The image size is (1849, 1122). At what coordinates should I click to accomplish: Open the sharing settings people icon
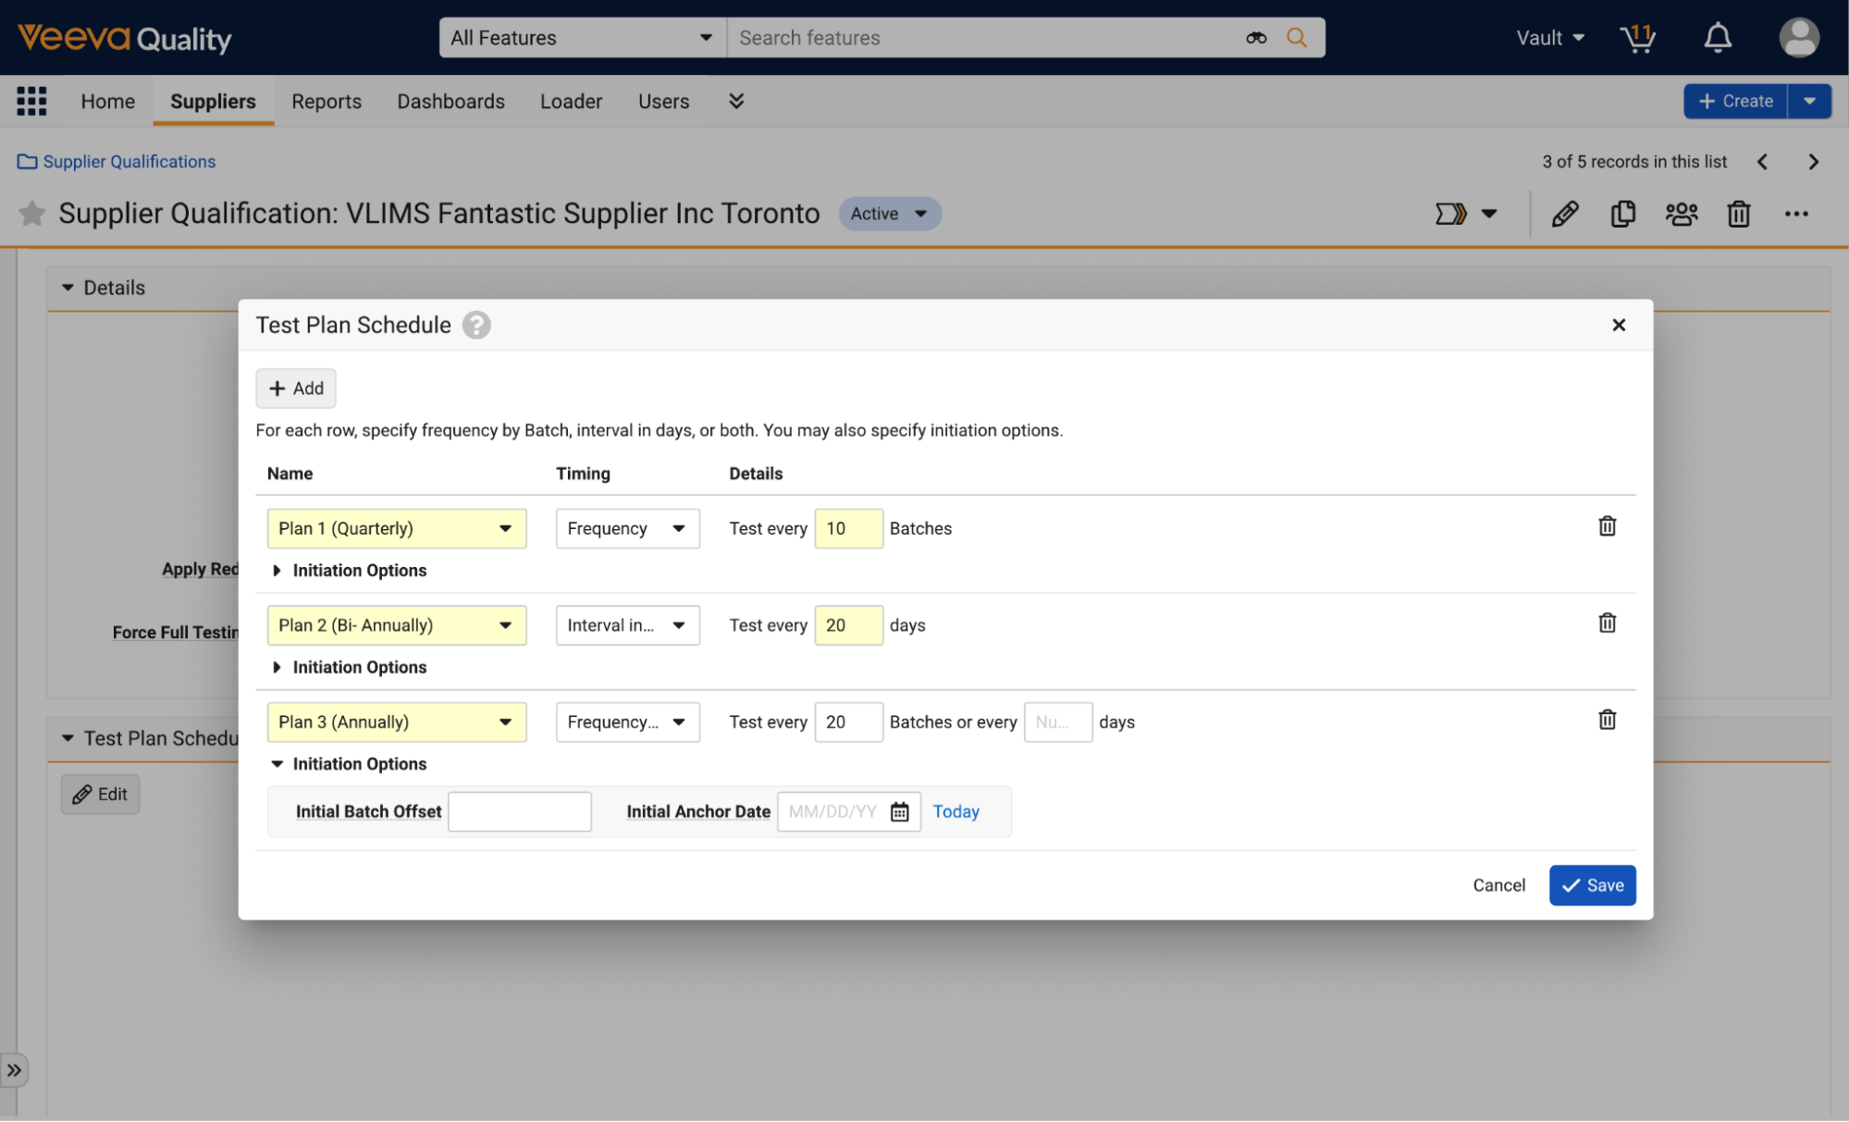(x=1681, y=214)
